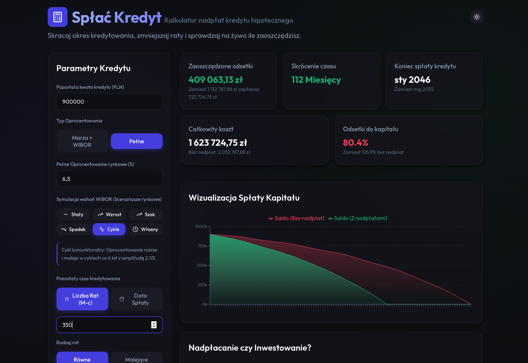Click the calculator logo icon
The image size is (528, 363).
(x=58, y=17)
